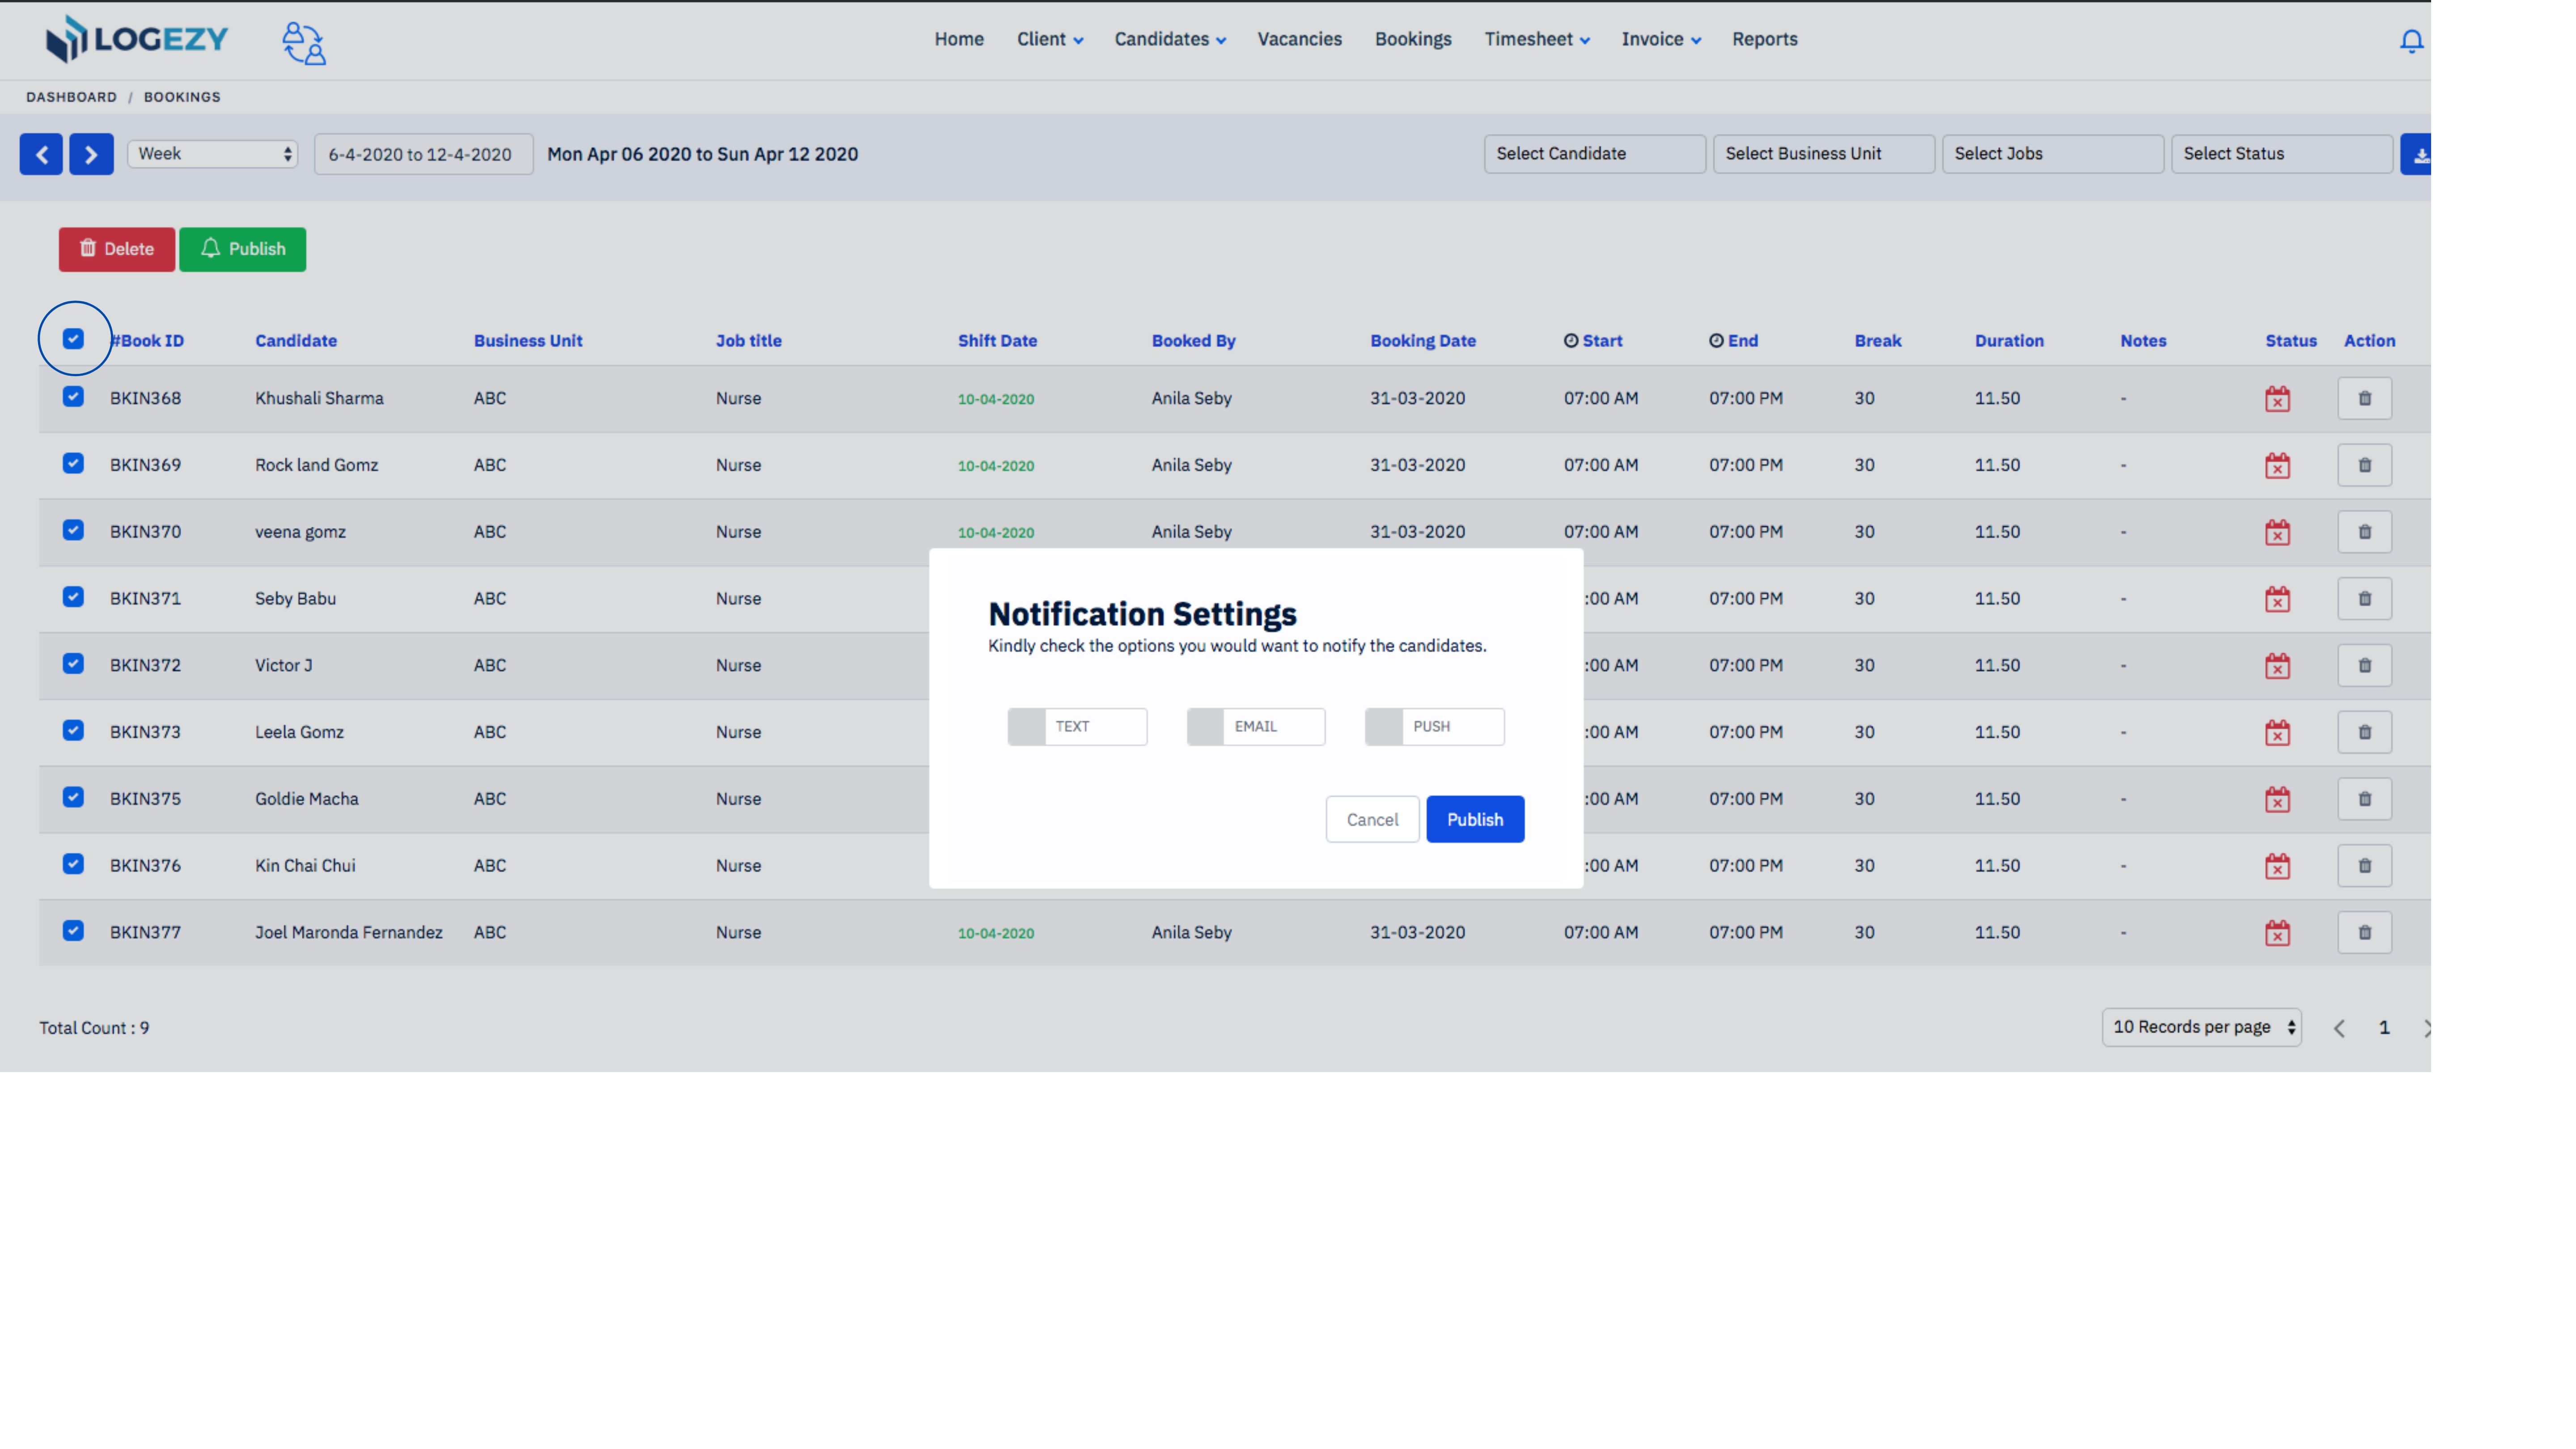Click the blue download button

(x=2416, y=154)
